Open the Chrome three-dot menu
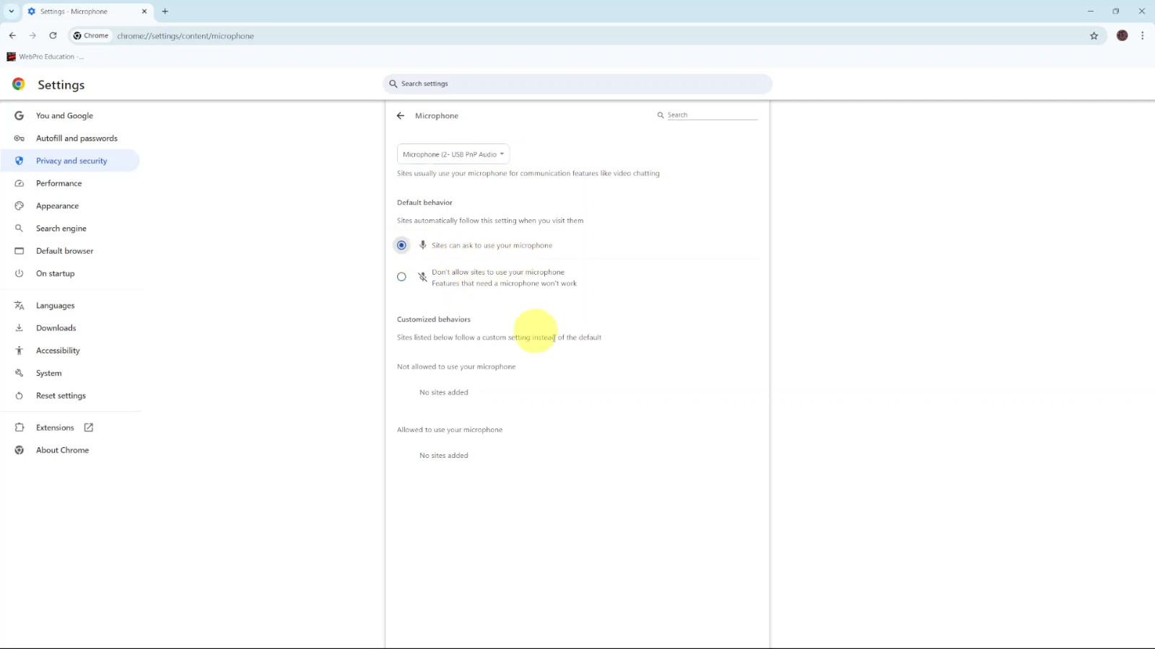1155x649 pixels. pyautogui.click(x=1142, y=35)
